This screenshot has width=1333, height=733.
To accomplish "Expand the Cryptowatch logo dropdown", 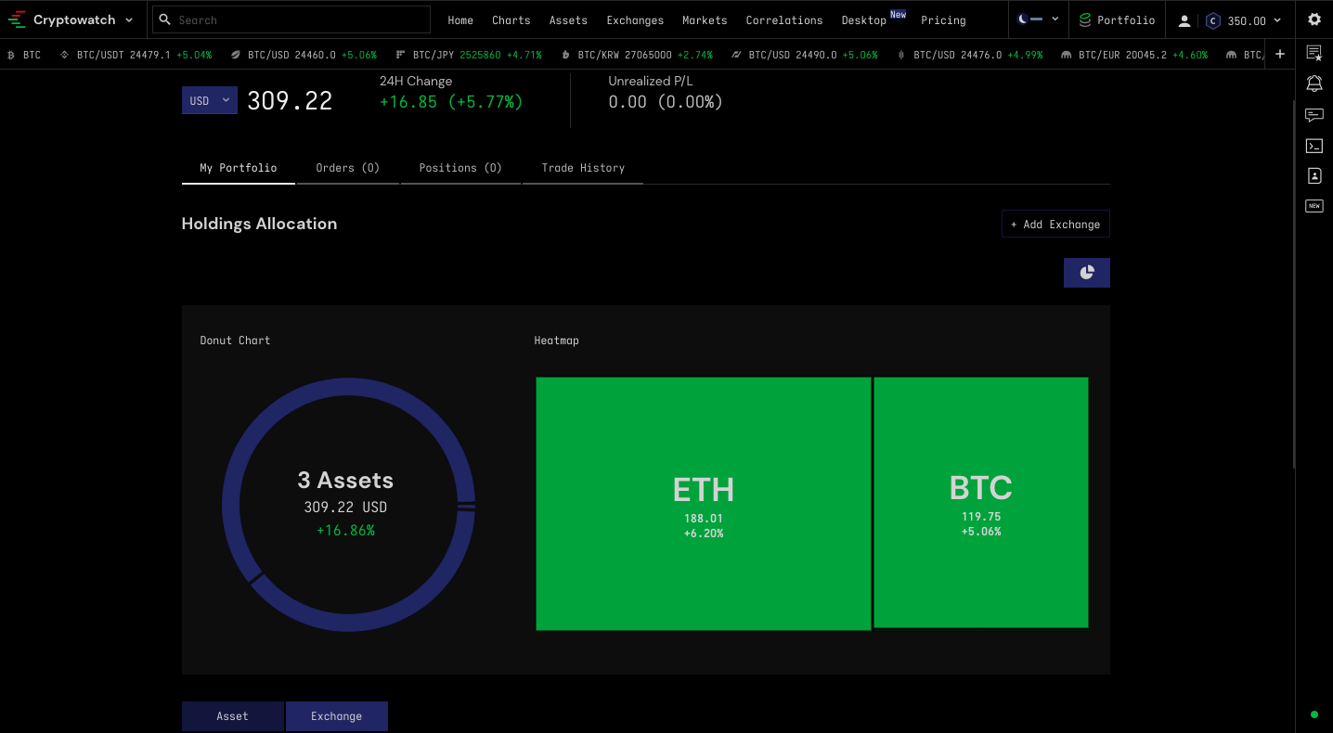I will [129, 19].
